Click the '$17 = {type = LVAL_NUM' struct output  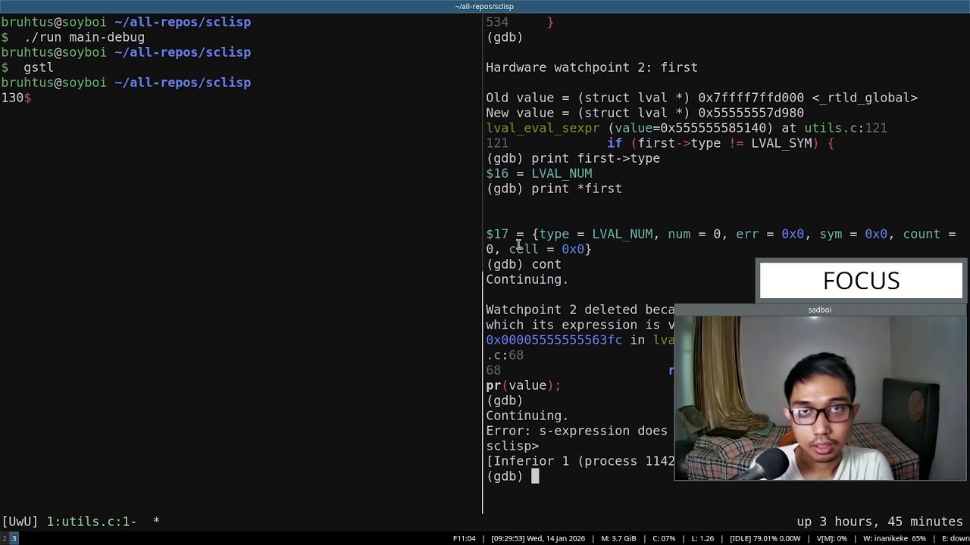[721, 241]
